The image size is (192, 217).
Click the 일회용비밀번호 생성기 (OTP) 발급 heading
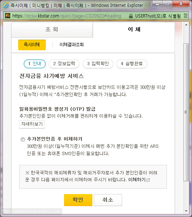[57, 109]
